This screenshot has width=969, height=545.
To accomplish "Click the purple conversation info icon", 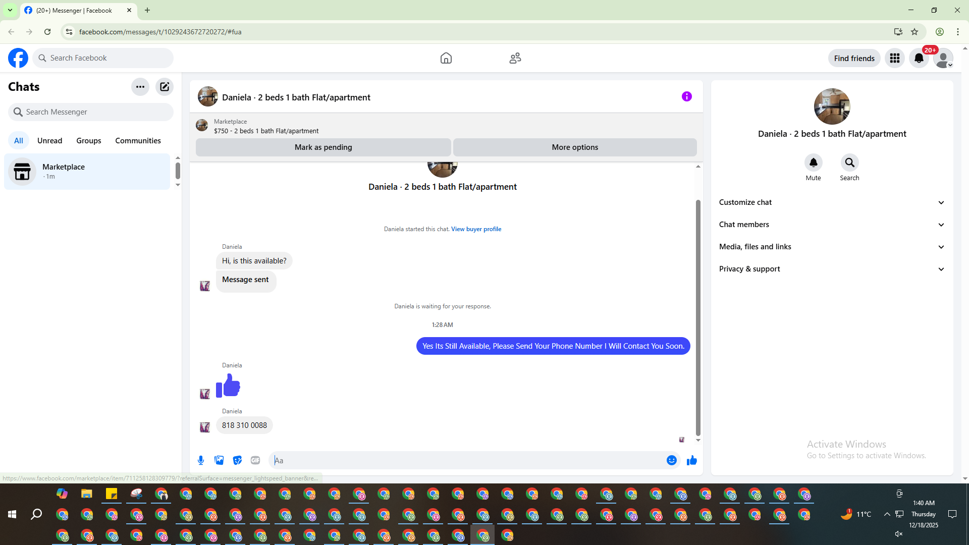I will (x=686, y=96).
